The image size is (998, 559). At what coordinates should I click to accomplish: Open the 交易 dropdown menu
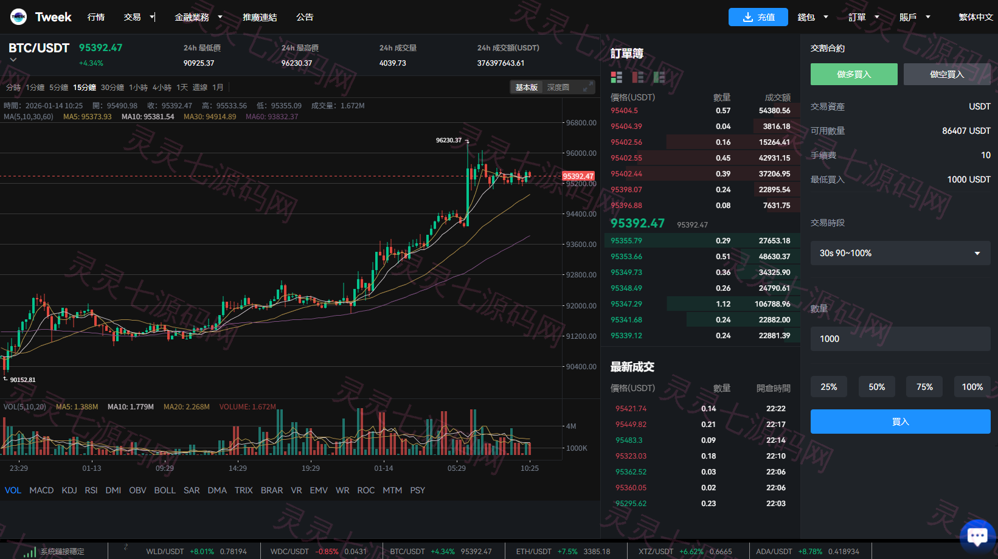coord(139,17)
